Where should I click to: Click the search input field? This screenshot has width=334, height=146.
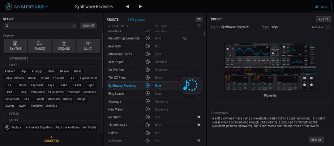(41, 26)
